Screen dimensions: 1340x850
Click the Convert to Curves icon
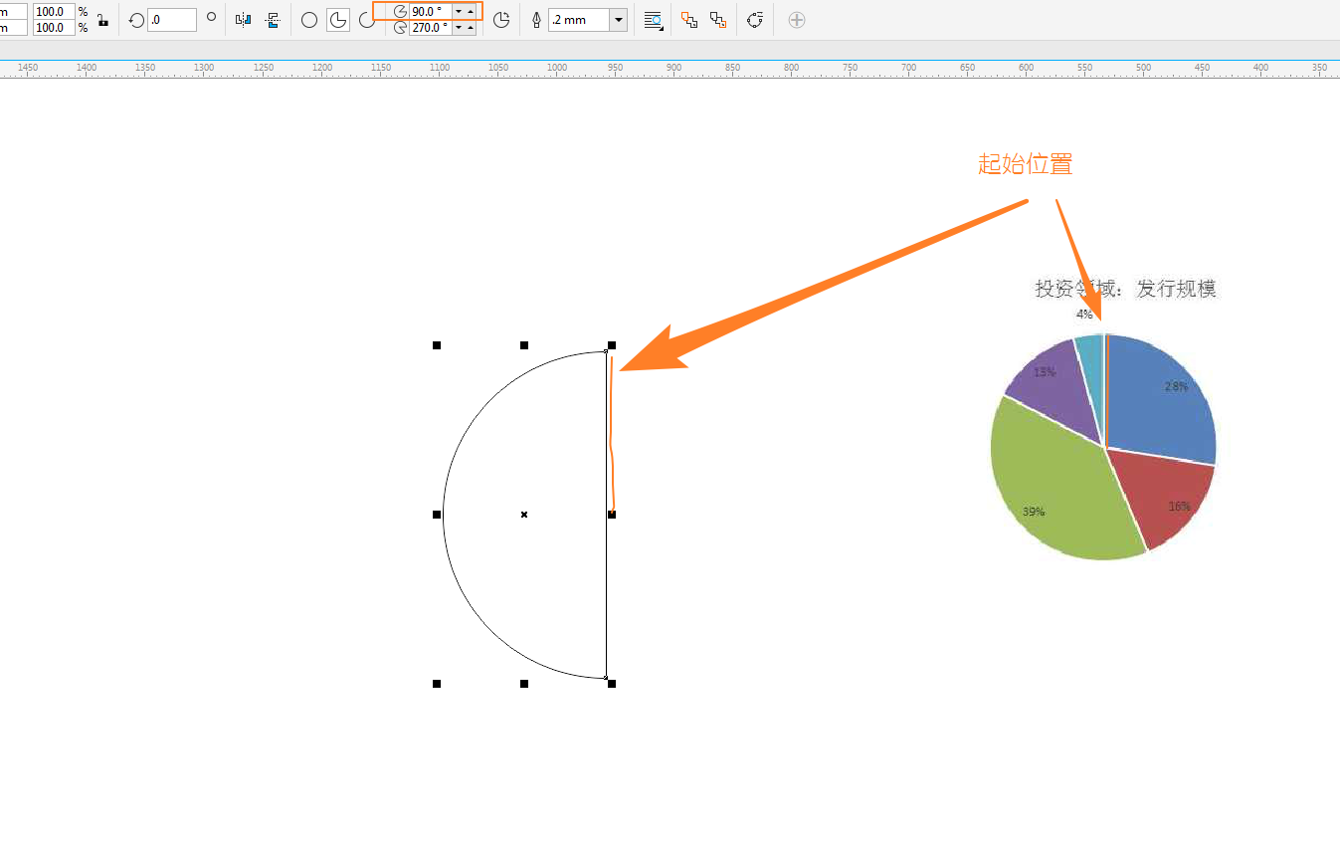pyautogui.click(x=755, y=20)
